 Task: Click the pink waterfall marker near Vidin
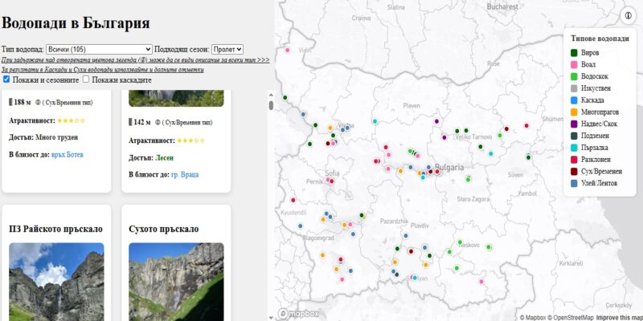tap(288, 50)
